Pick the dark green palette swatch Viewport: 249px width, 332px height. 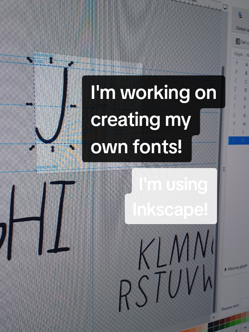[x=227, y=325]
